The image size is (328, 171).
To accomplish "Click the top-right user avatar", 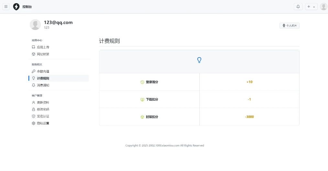I will tap(323, 6).
